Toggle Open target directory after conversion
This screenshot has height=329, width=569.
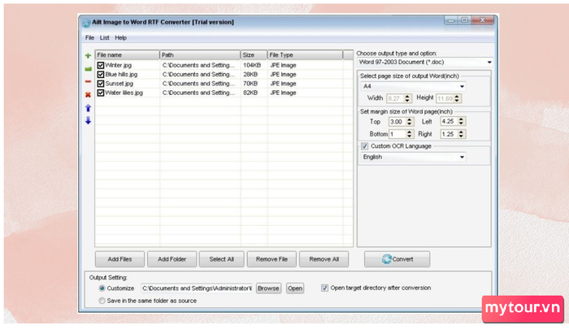(324, 288)
